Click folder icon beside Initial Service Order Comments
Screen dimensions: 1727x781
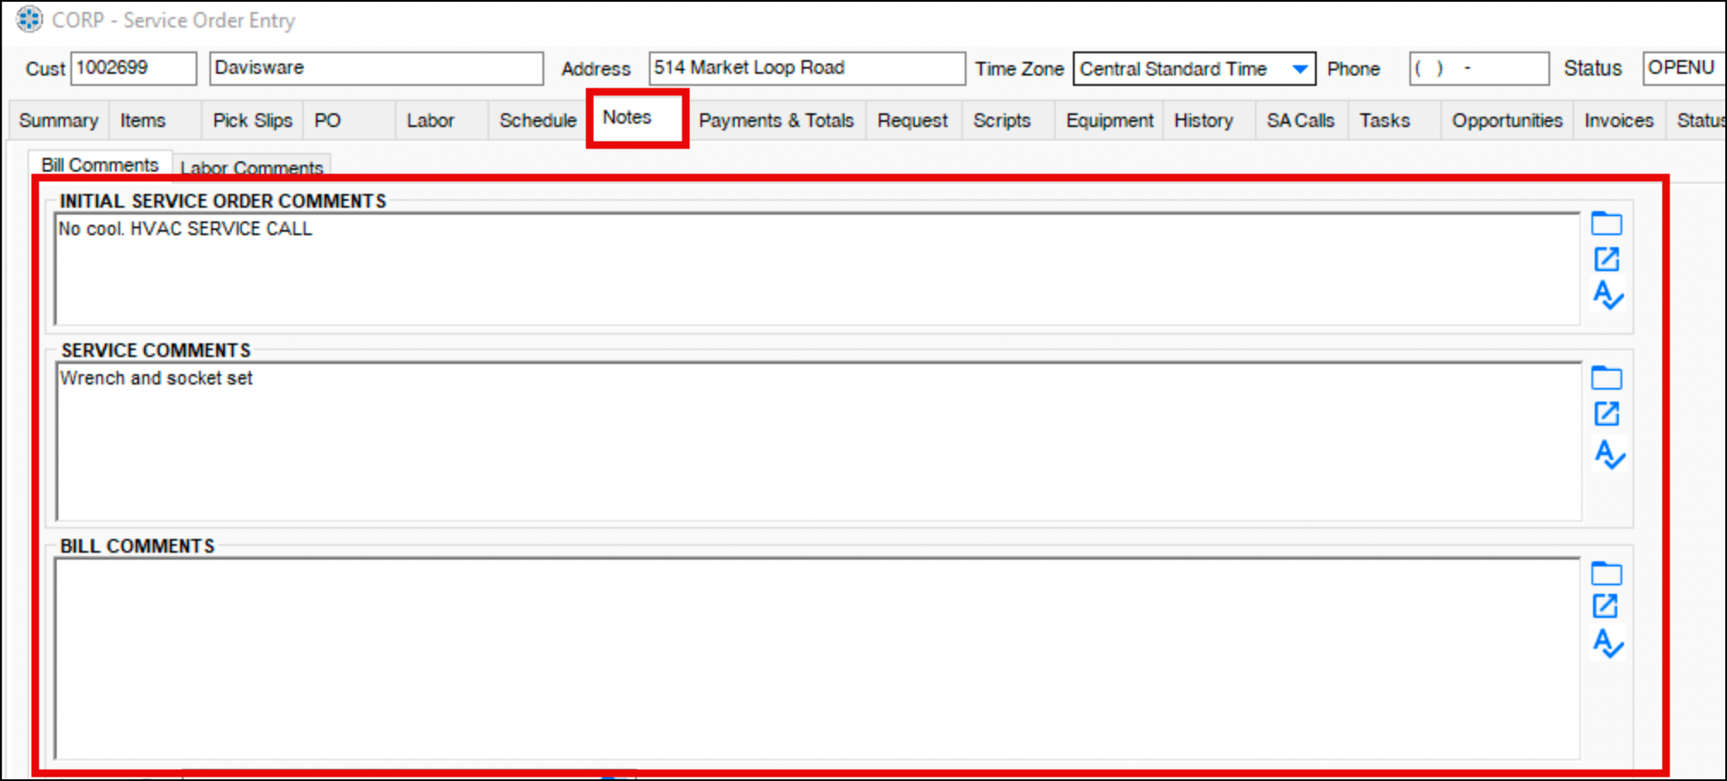click(x=1606, y=224)
